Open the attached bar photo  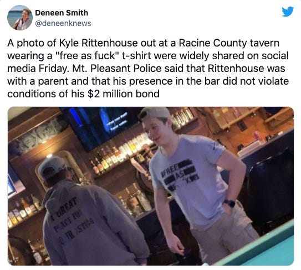tap(151, 186)
